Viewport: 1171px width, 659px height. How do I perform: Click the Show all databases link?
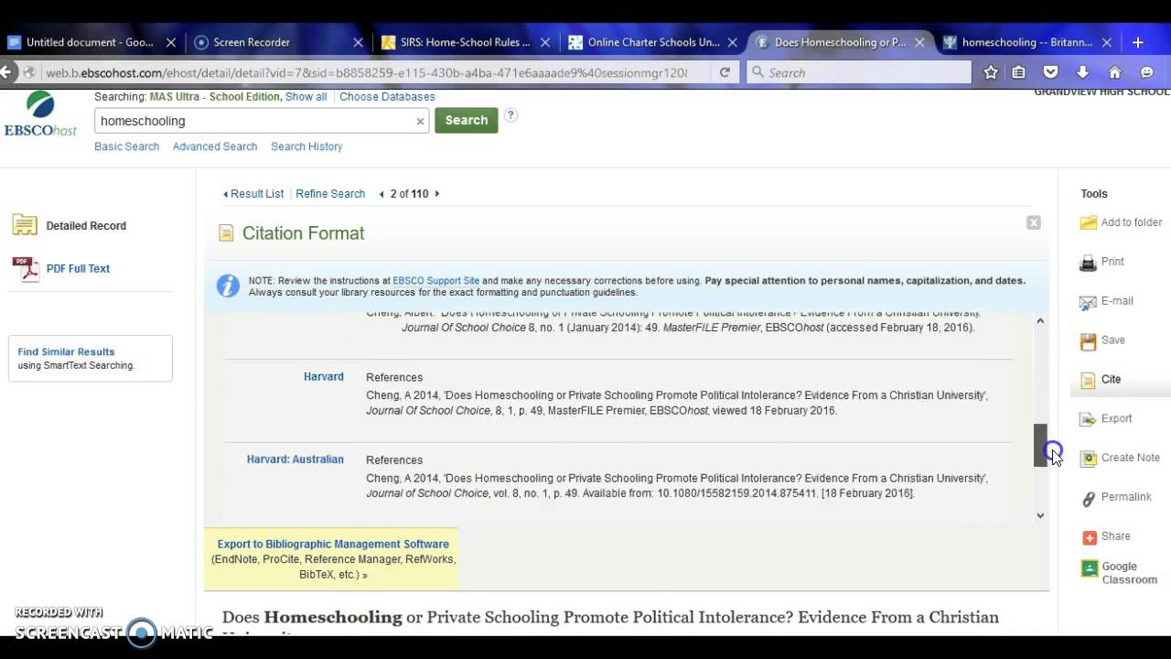click(306, 97)
